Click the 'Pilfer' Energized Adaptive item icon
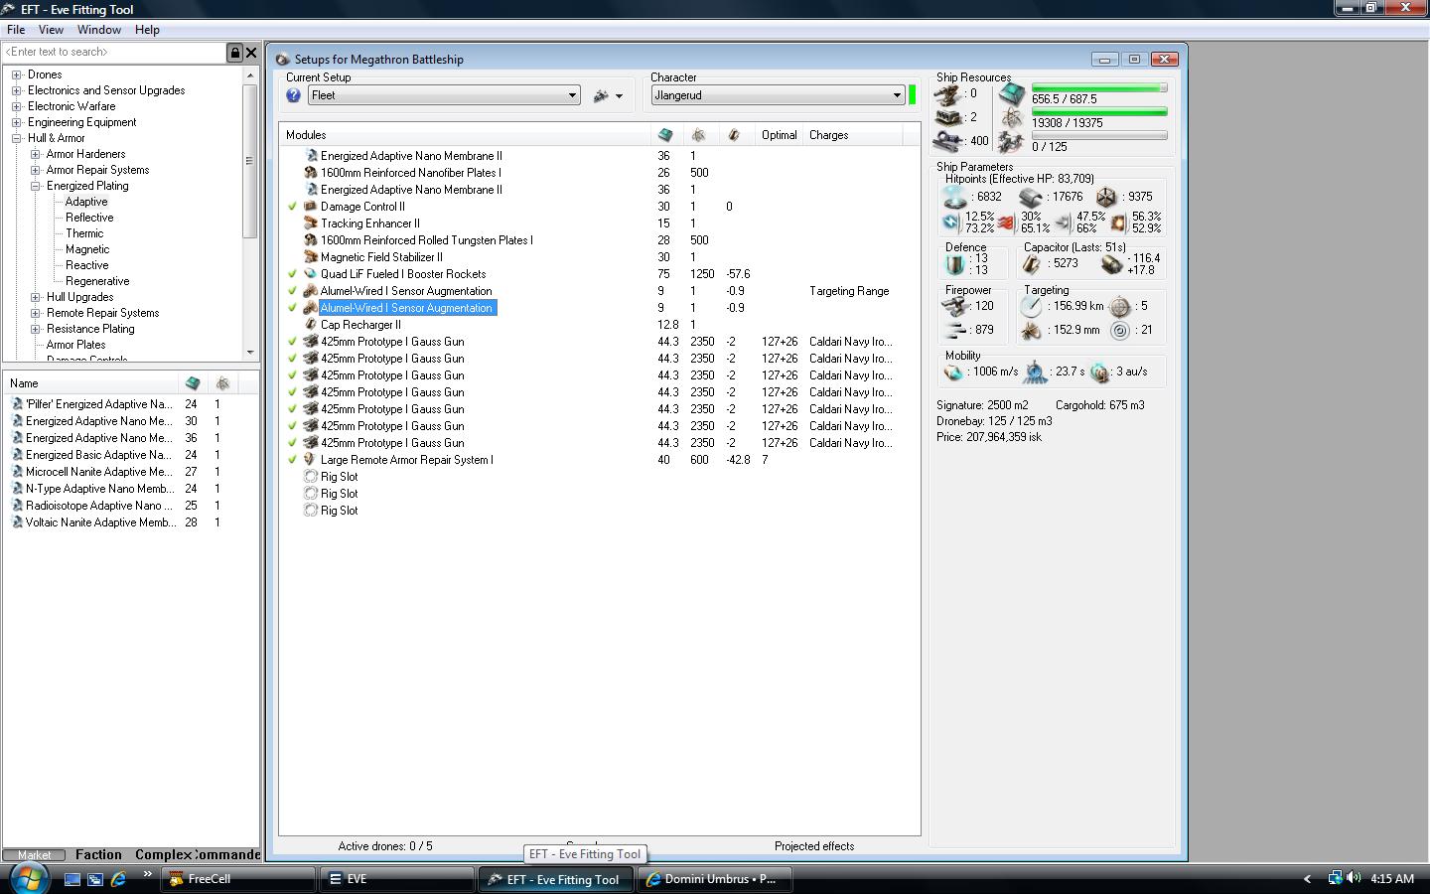 [x=17, y=404]
